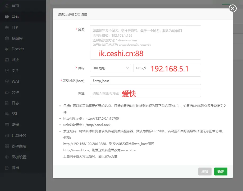The image size is (243, 191).
Task: Click the 取消 cancel button
Action: (x=205, y=171)
